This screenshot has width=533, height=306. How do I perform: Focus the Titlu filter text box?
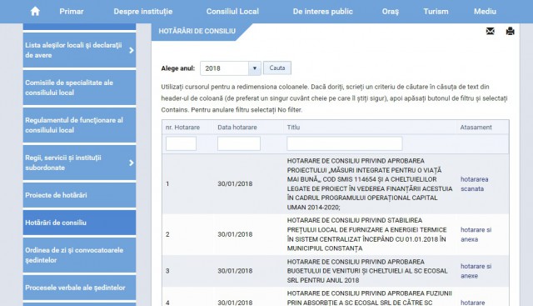(344, 143)
